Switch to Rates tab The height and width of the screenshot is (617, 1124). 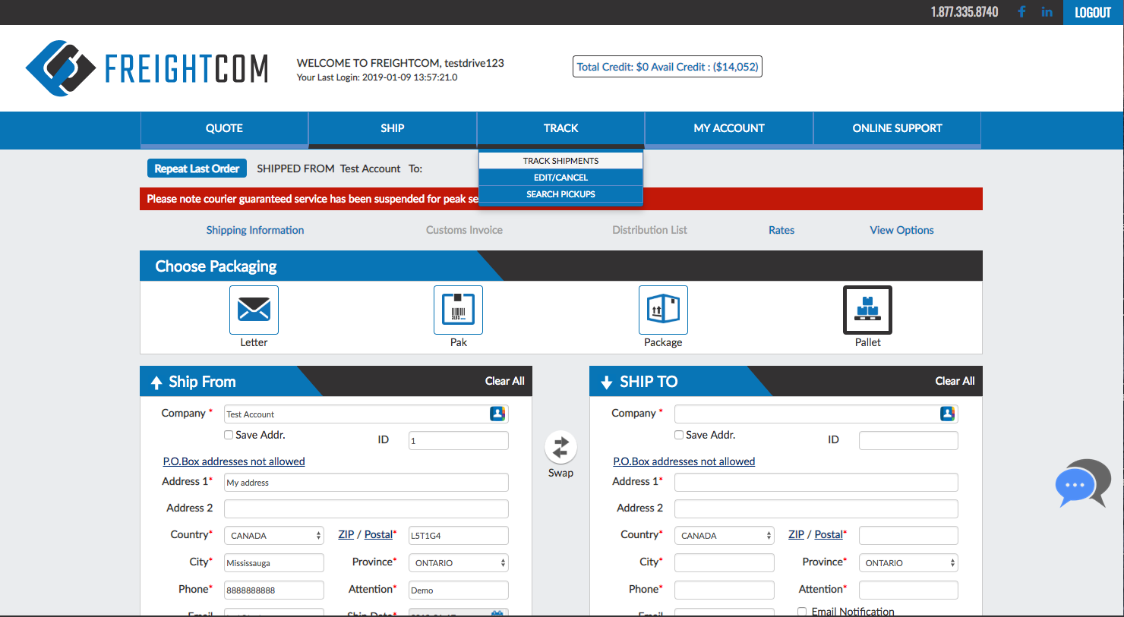[781, 230]
